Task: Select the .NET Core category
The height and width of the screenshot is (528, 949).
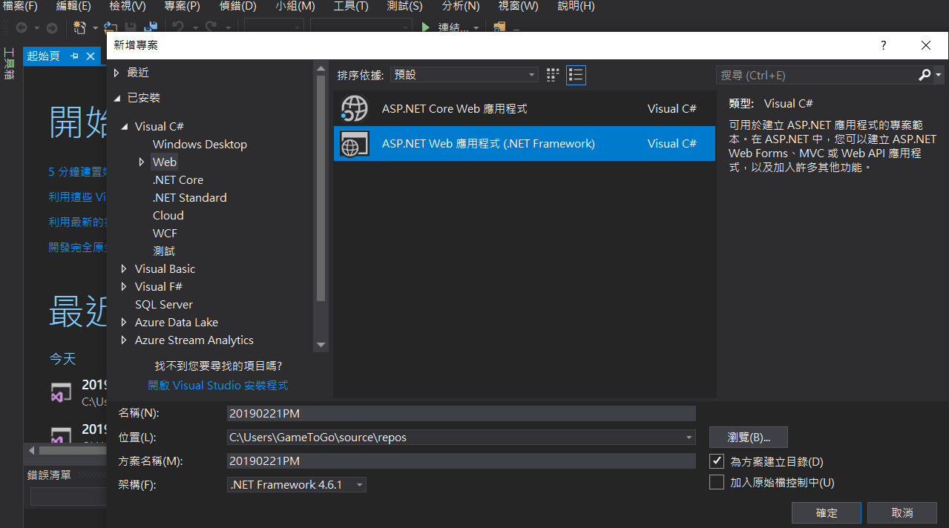Action: click(x=178, y=179)
